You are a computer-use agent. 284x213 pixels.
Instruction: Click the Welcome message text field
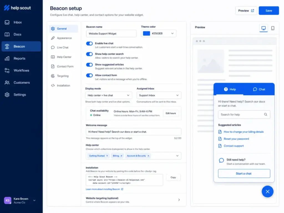pyautogui.click(x=133, y=132)
